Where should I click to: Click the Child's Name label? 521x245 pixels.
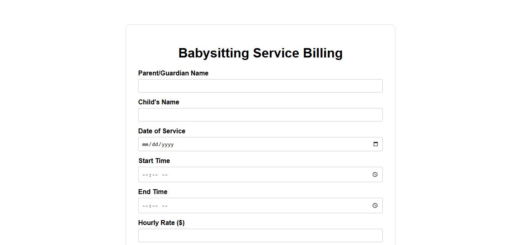coord(159,102)
